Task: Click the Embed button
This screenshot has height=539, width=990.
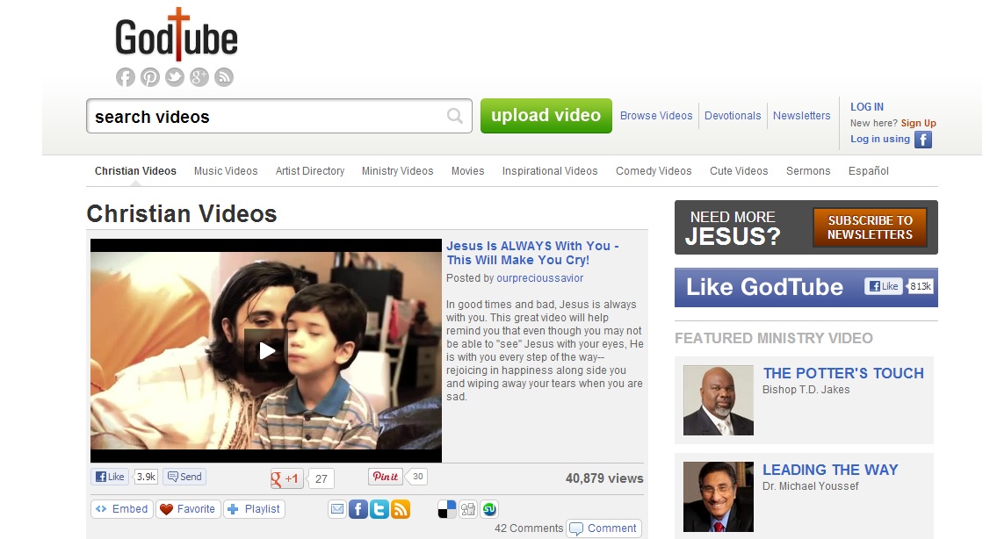Action: 122,508
